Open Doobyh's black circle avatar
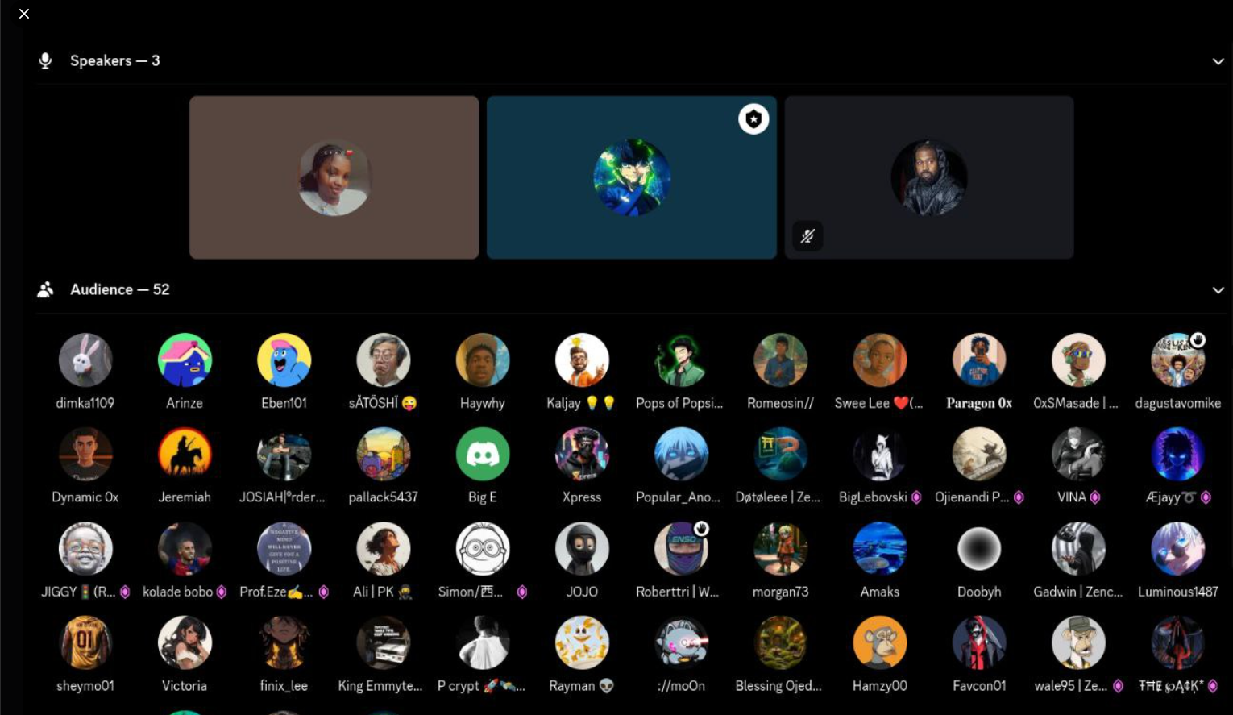 click(979, 549)
